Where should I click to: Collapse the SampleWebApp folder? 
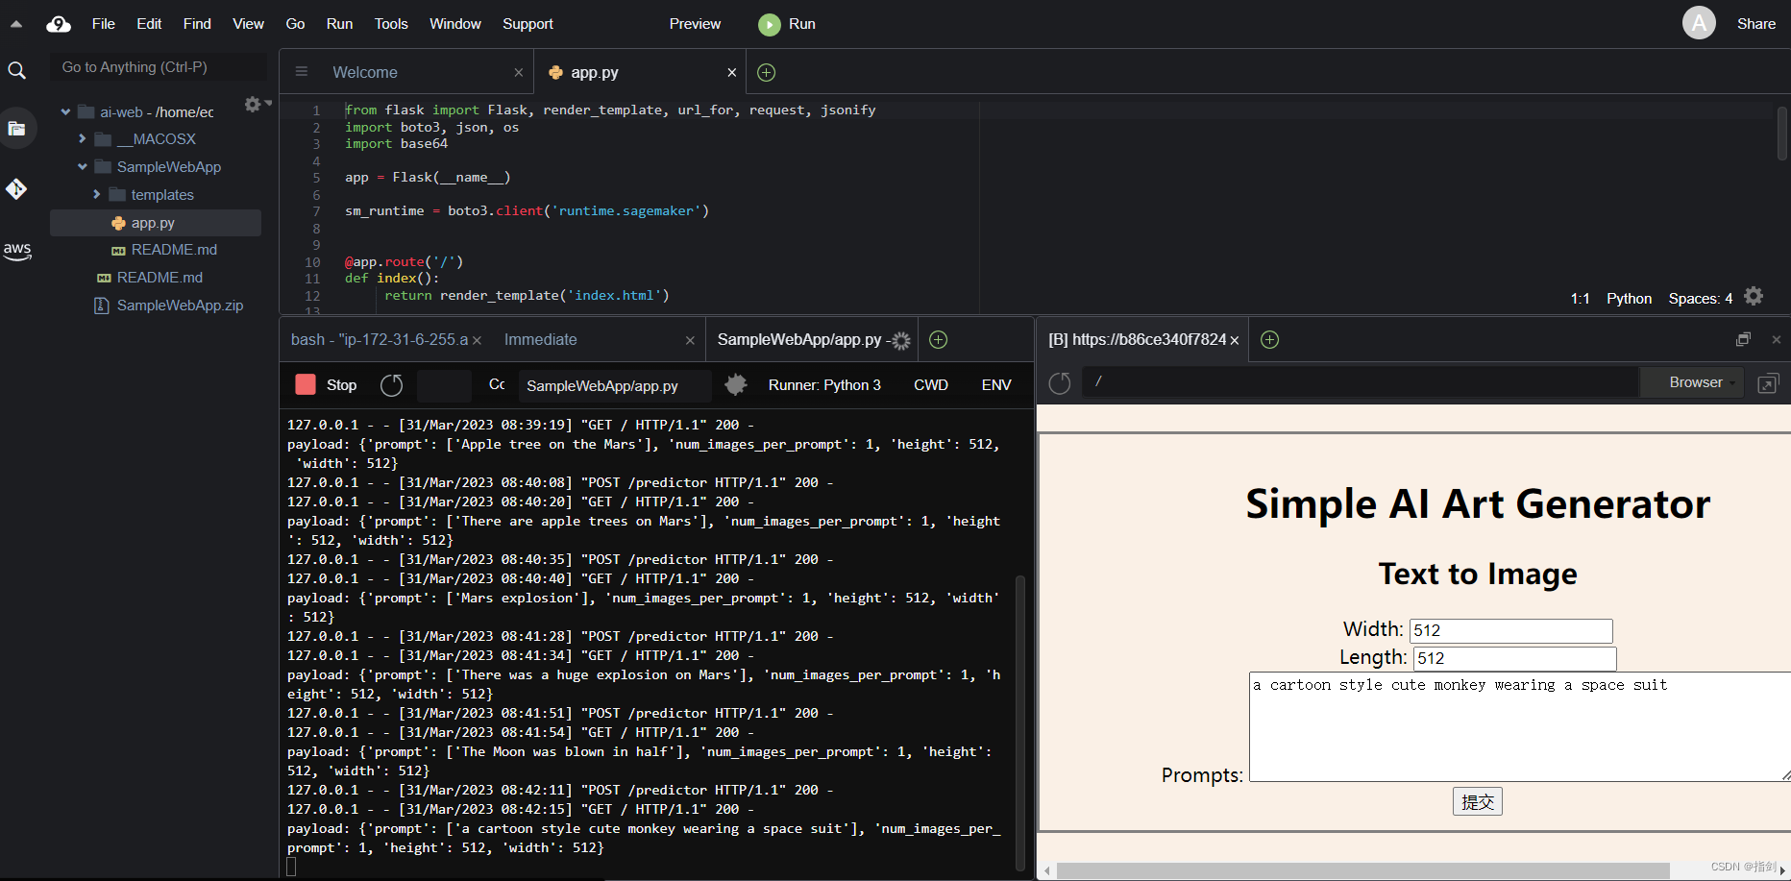(83, 167)
